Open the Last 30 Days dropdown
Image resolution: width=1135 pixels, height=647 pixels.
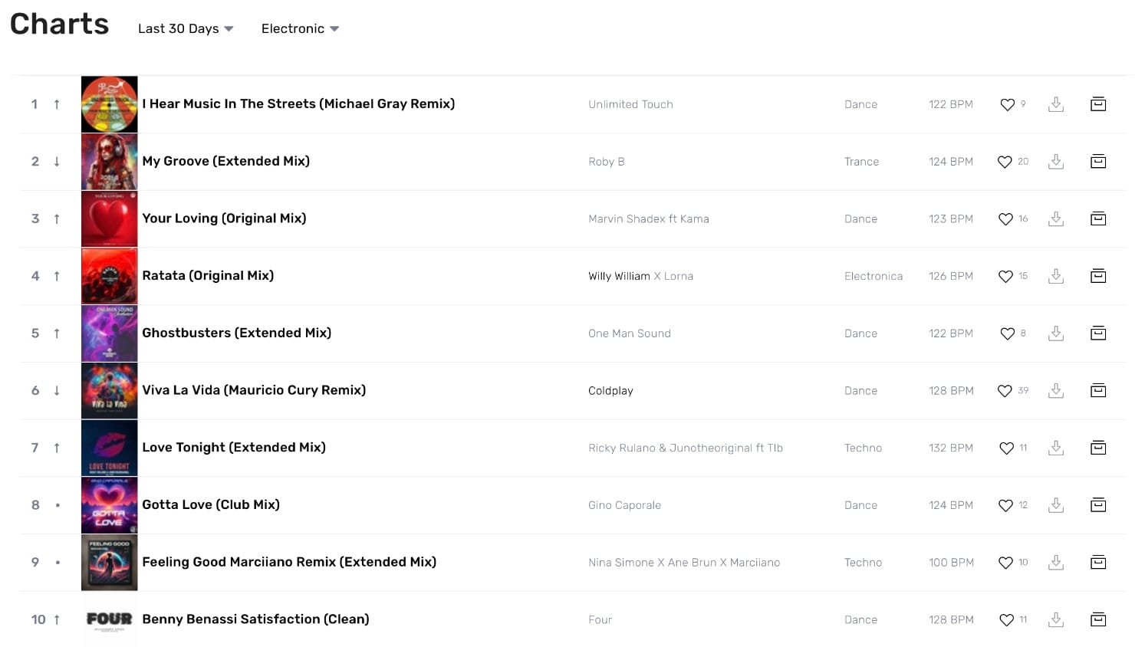point(185,28)
